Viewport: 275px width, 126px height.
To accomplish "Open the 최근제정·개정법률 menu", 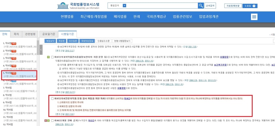I will [x=93, y=17].
